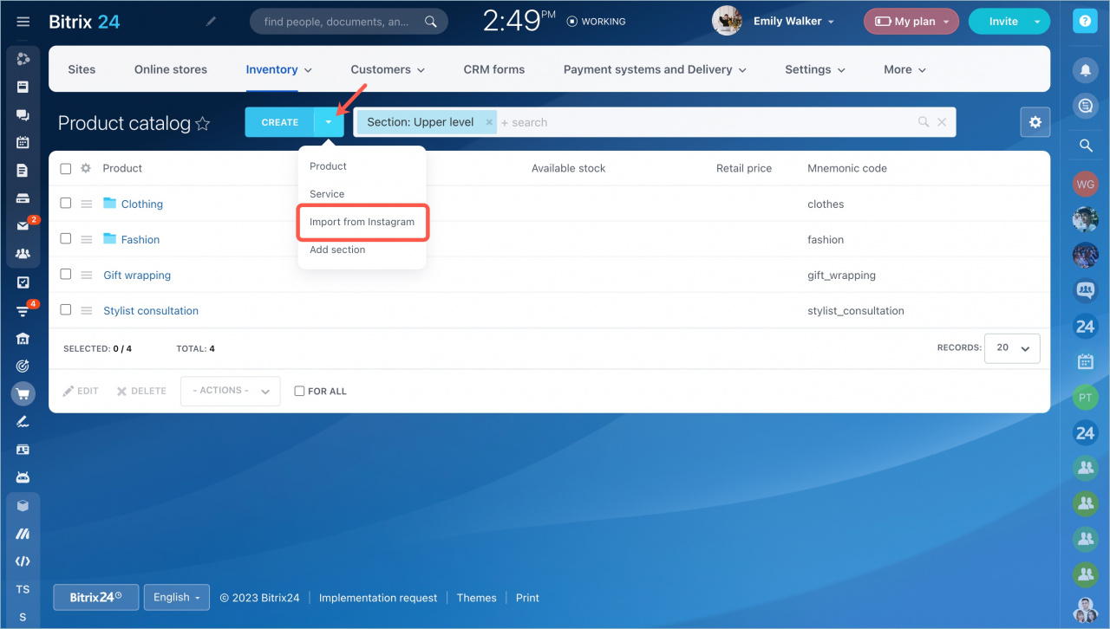1110x629 pixels.
Task: Open the Drive icon in left sidebar
Action: (x=23, y=198)
